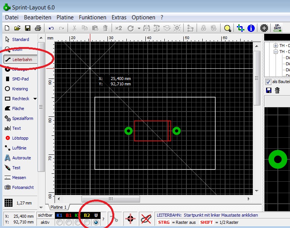Open the Extras menu
Image resolution: width=290 pixels, height=228 pixels.
(119, 17)
